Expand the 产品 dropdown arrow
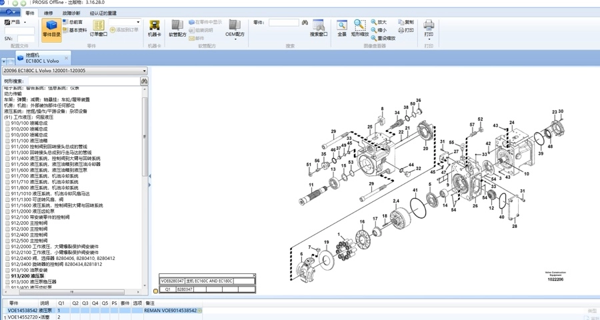The width and height of the screenshot is (600, 320). pos(25,22)
